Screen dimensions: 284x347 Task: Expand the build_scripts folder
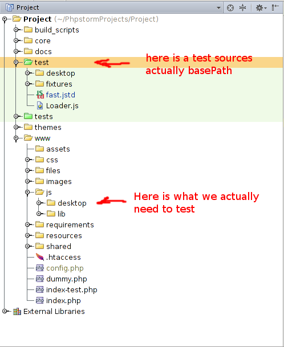16,30
